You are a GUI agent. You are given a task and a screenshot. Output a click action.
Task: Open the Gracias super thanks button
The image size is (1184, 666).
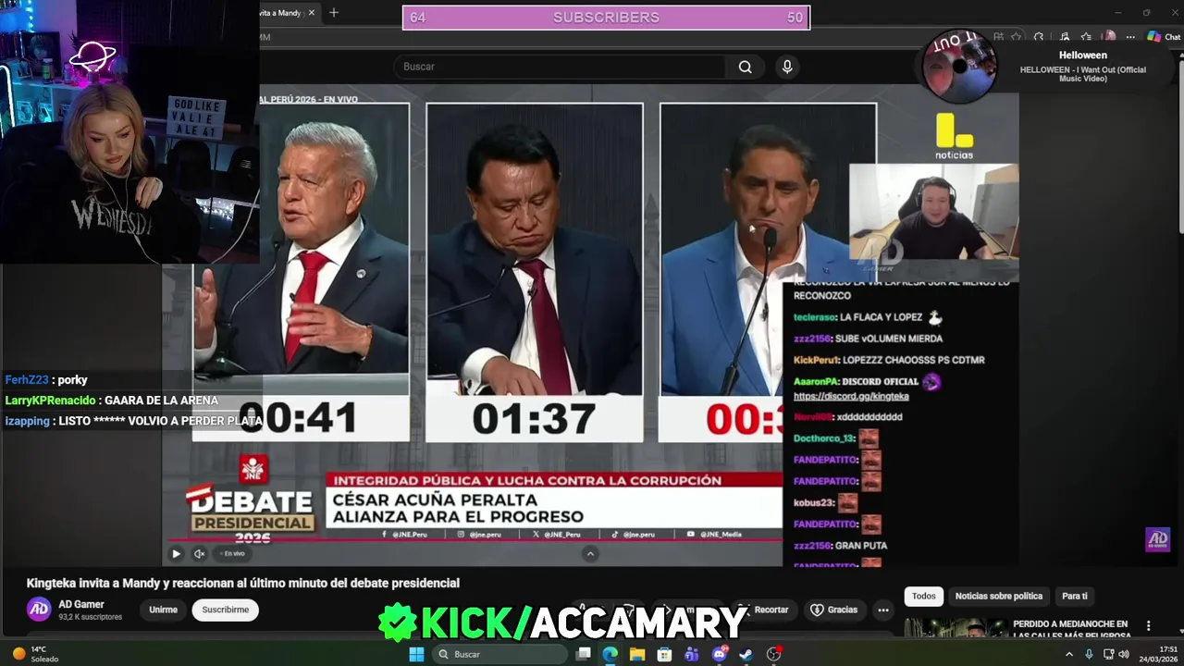pyautogui.click(x=834, y=610)
